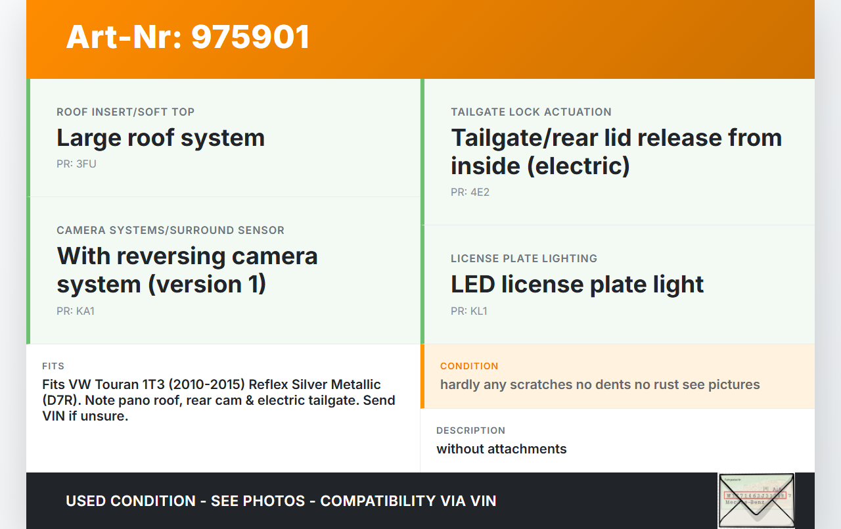The height and width of the screenshot is (529, 841).
Task: Select the Large roof system feature
Action: [x=160, y=138]
